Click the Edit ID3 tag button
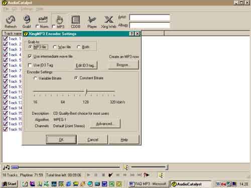Image resolution: width=251 pixels, height=188 pixels. pyautogui.click(x=85, y=65)
